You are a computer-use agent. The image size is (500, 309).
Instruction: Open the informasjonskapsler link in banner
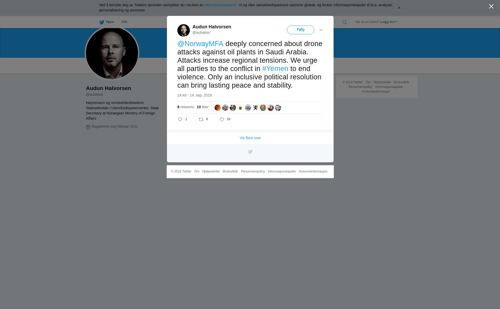pyautogui.click(x=220, y=5)
